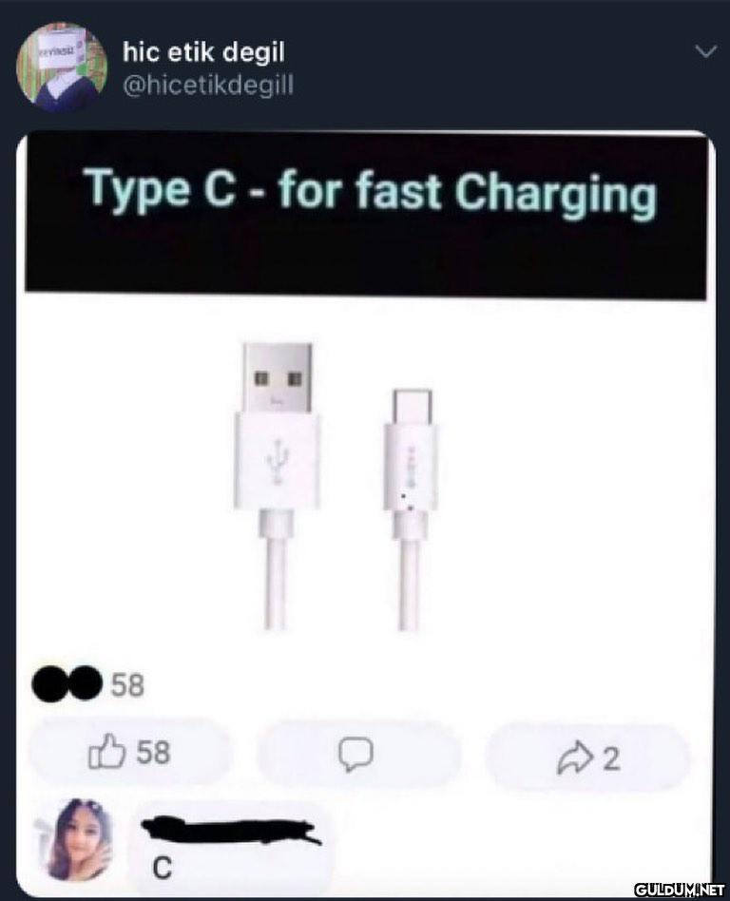Open the tweet options chevron menu

pos(705,51)
